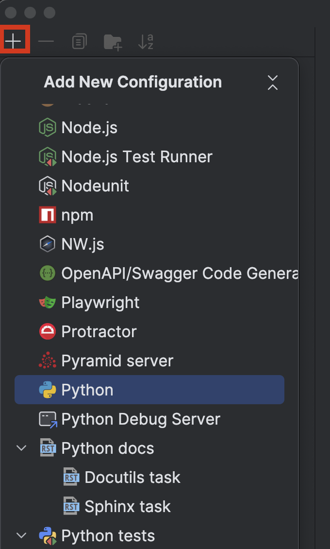Image resolution: width=330 pixels, height=549 pixels.
Task: Select the highlighted Python entry
Action: click(x=149, y=390)
